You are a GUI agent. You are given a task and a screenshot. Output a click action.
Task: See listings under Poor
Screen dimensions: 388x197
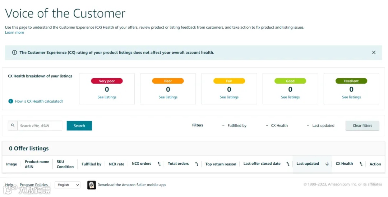tap(168, 97)
